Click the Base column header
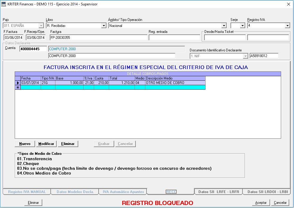 [69, 78]
